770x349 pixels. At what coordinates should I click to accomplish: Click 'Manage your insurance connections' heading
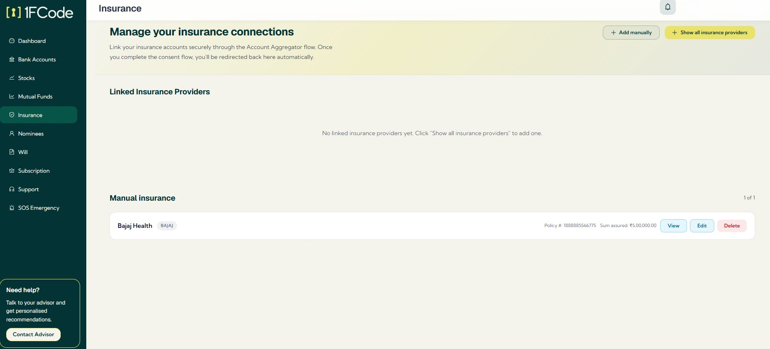[202, 32]
